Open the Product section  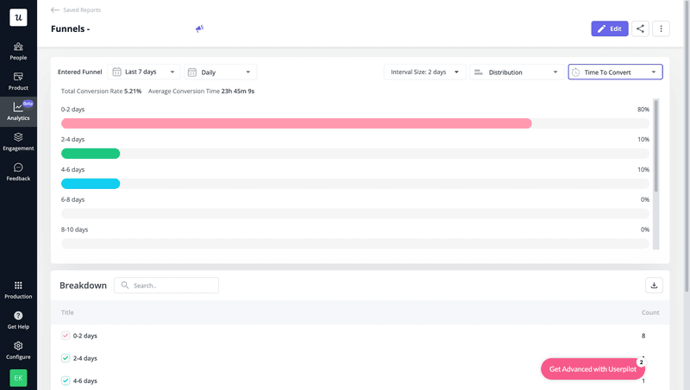pyautogui.click(x=18, y=81)
